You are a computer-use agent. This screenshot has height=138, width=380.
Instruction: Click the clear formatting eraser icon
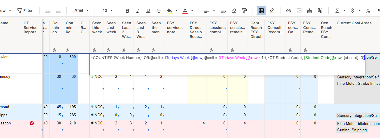pos(234,11)
